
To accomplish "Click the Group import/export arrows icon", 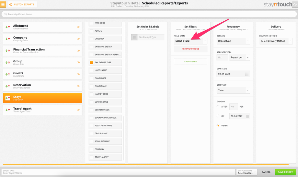I will (8, 63).
